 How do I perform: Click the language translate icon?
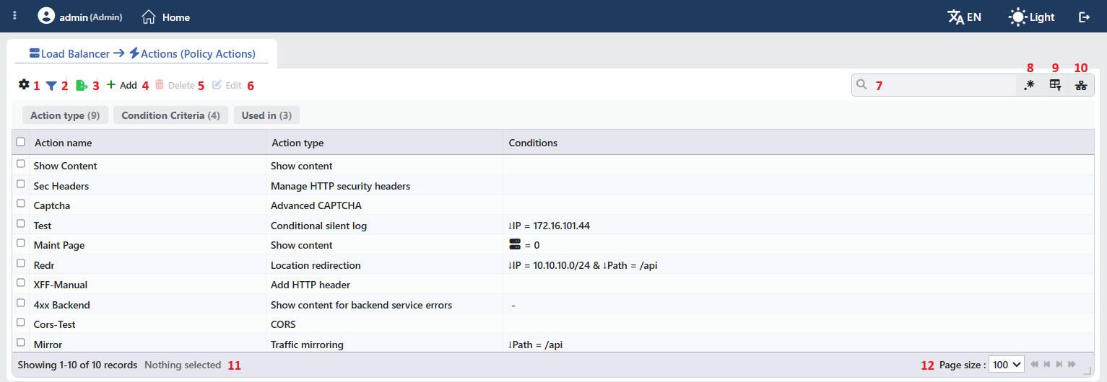[x=955, y=17]
